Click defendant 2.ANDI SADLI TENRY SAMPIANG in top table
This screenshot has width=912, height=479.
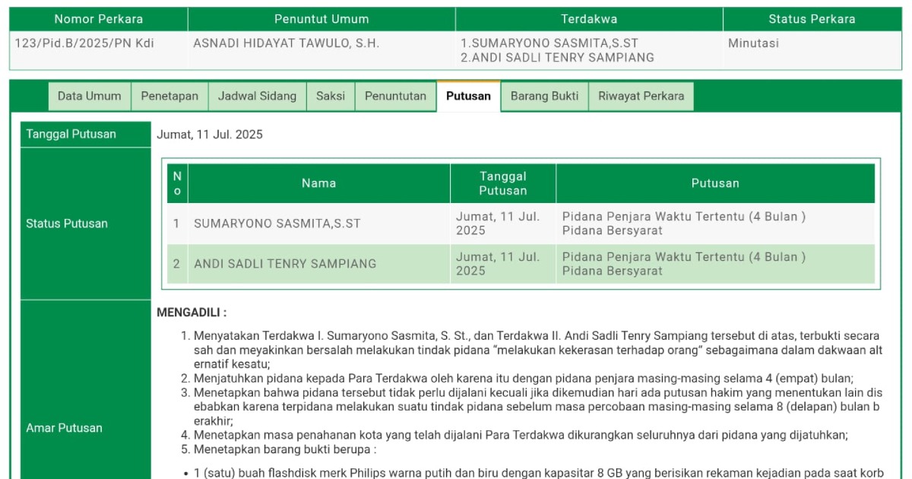(557, 58)
